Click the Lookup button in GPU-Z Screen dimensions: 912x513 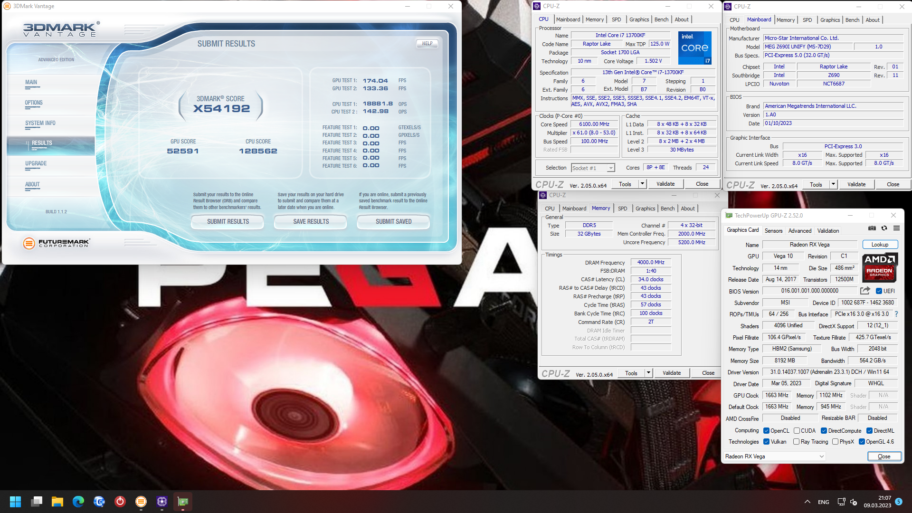click(880, 245)
